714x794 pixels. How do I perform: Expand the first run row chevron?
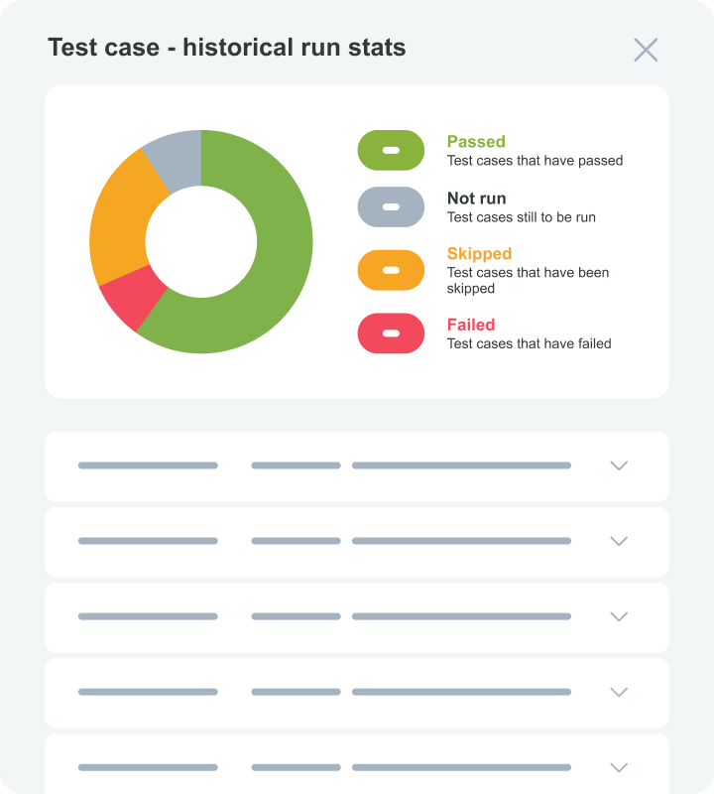tap(619, 465)
